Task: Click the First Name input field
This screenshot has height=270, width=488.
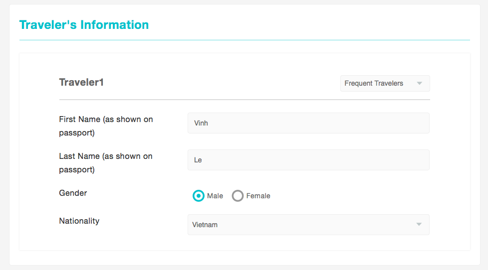Action: click(308, 123)
